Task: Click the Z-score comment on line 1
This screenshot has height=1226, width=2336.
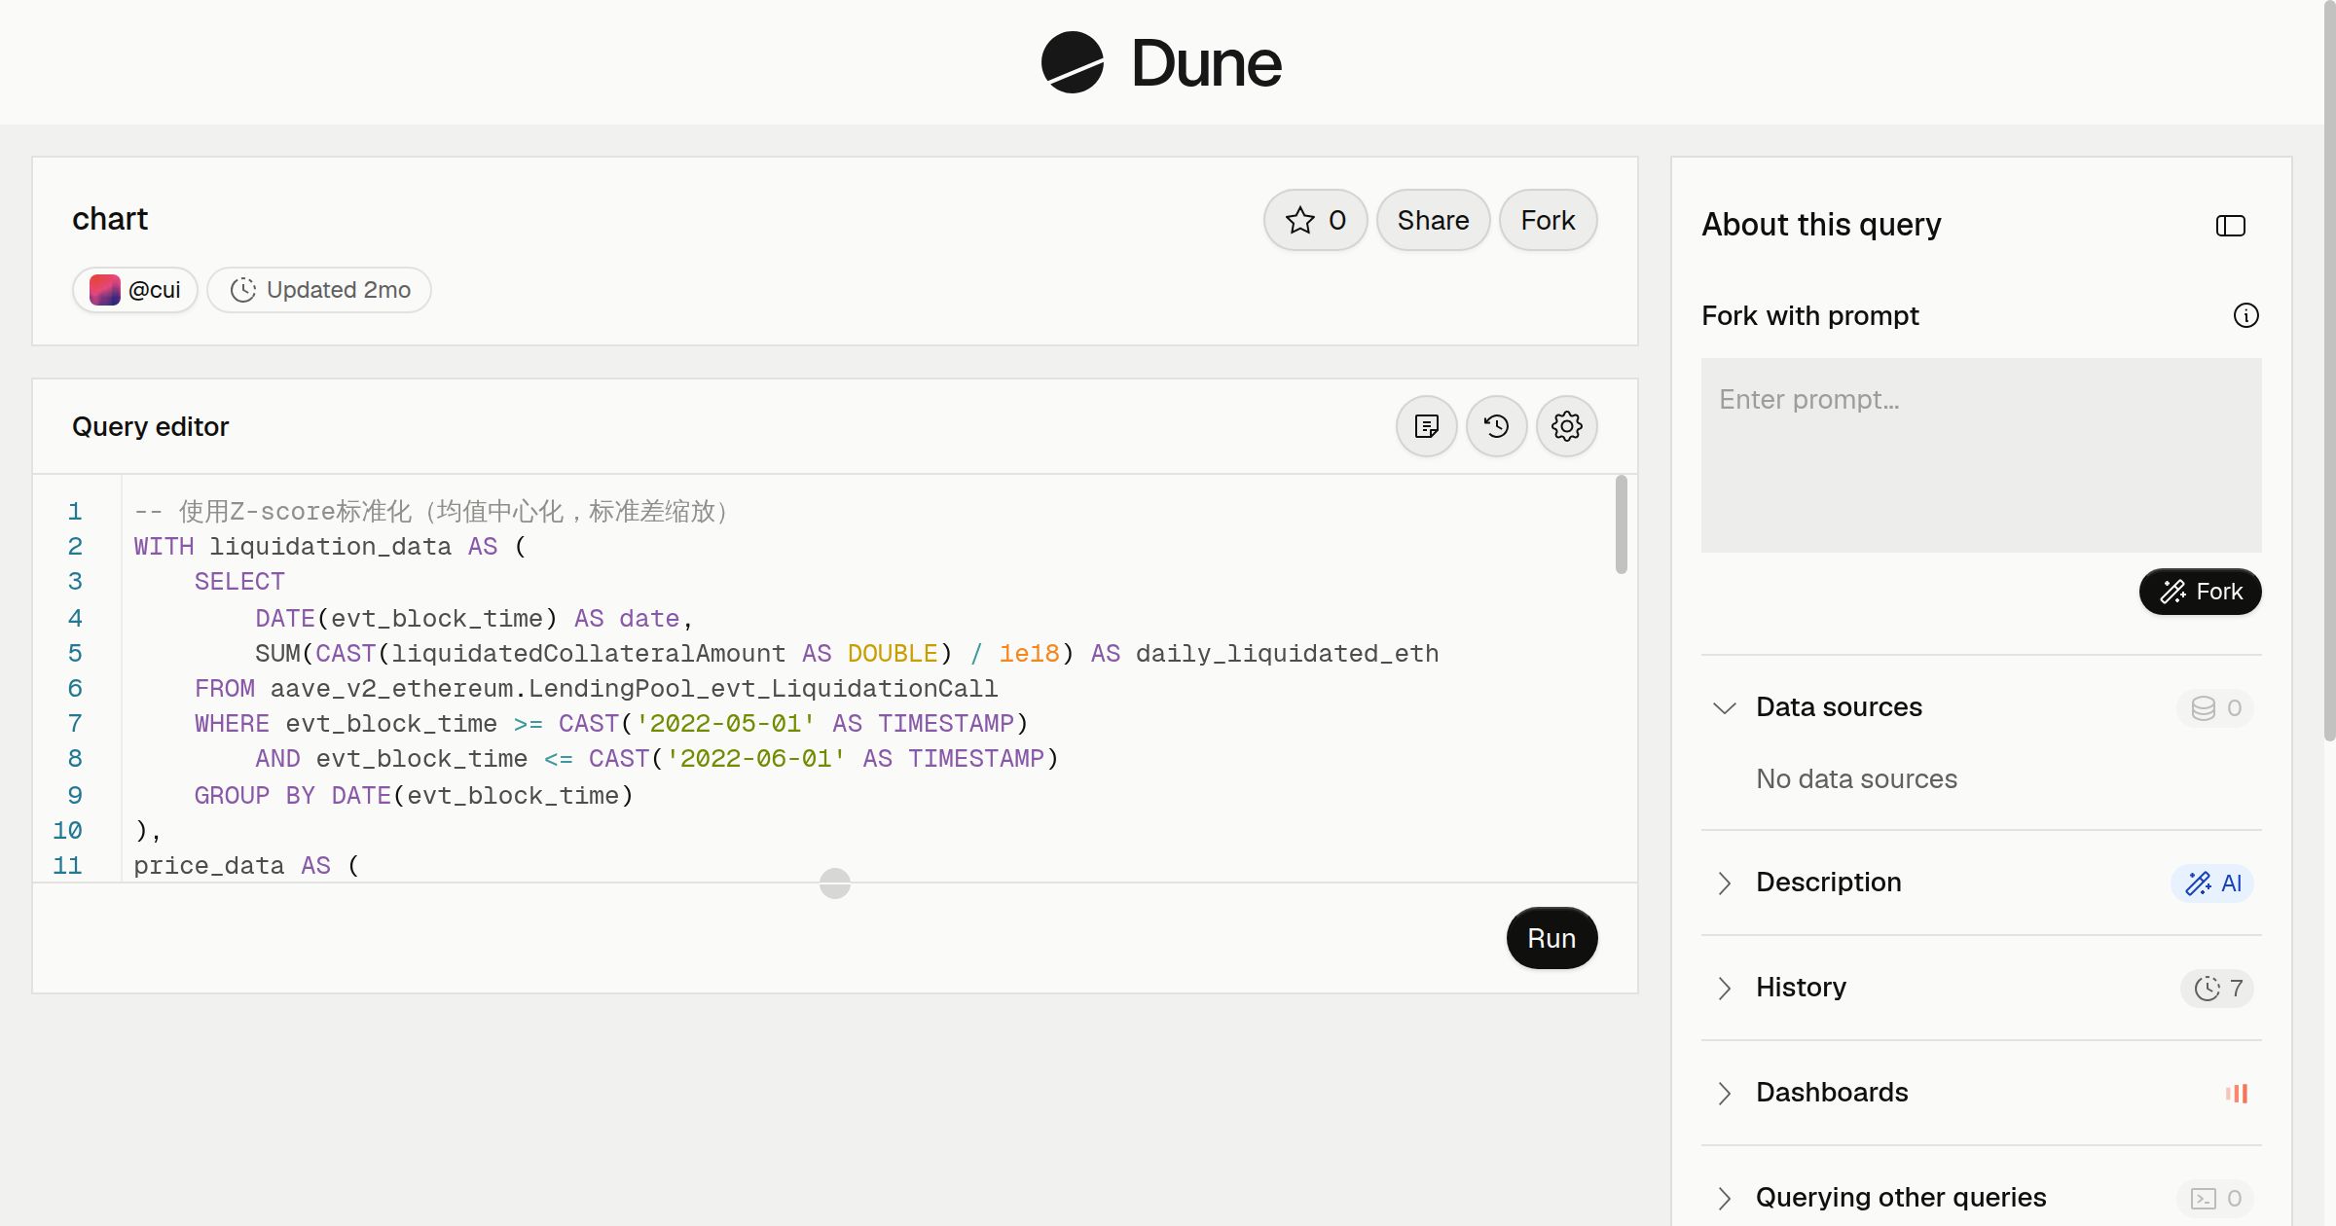Action: point(433,512)
